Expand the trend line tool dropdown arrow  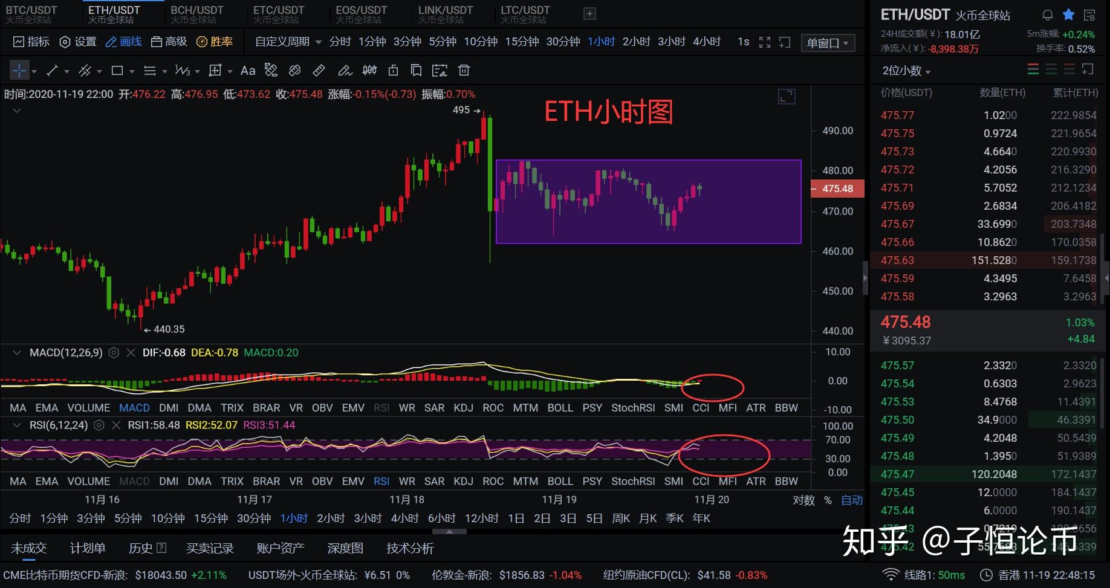pyautogui.click(x=67, y=71)
